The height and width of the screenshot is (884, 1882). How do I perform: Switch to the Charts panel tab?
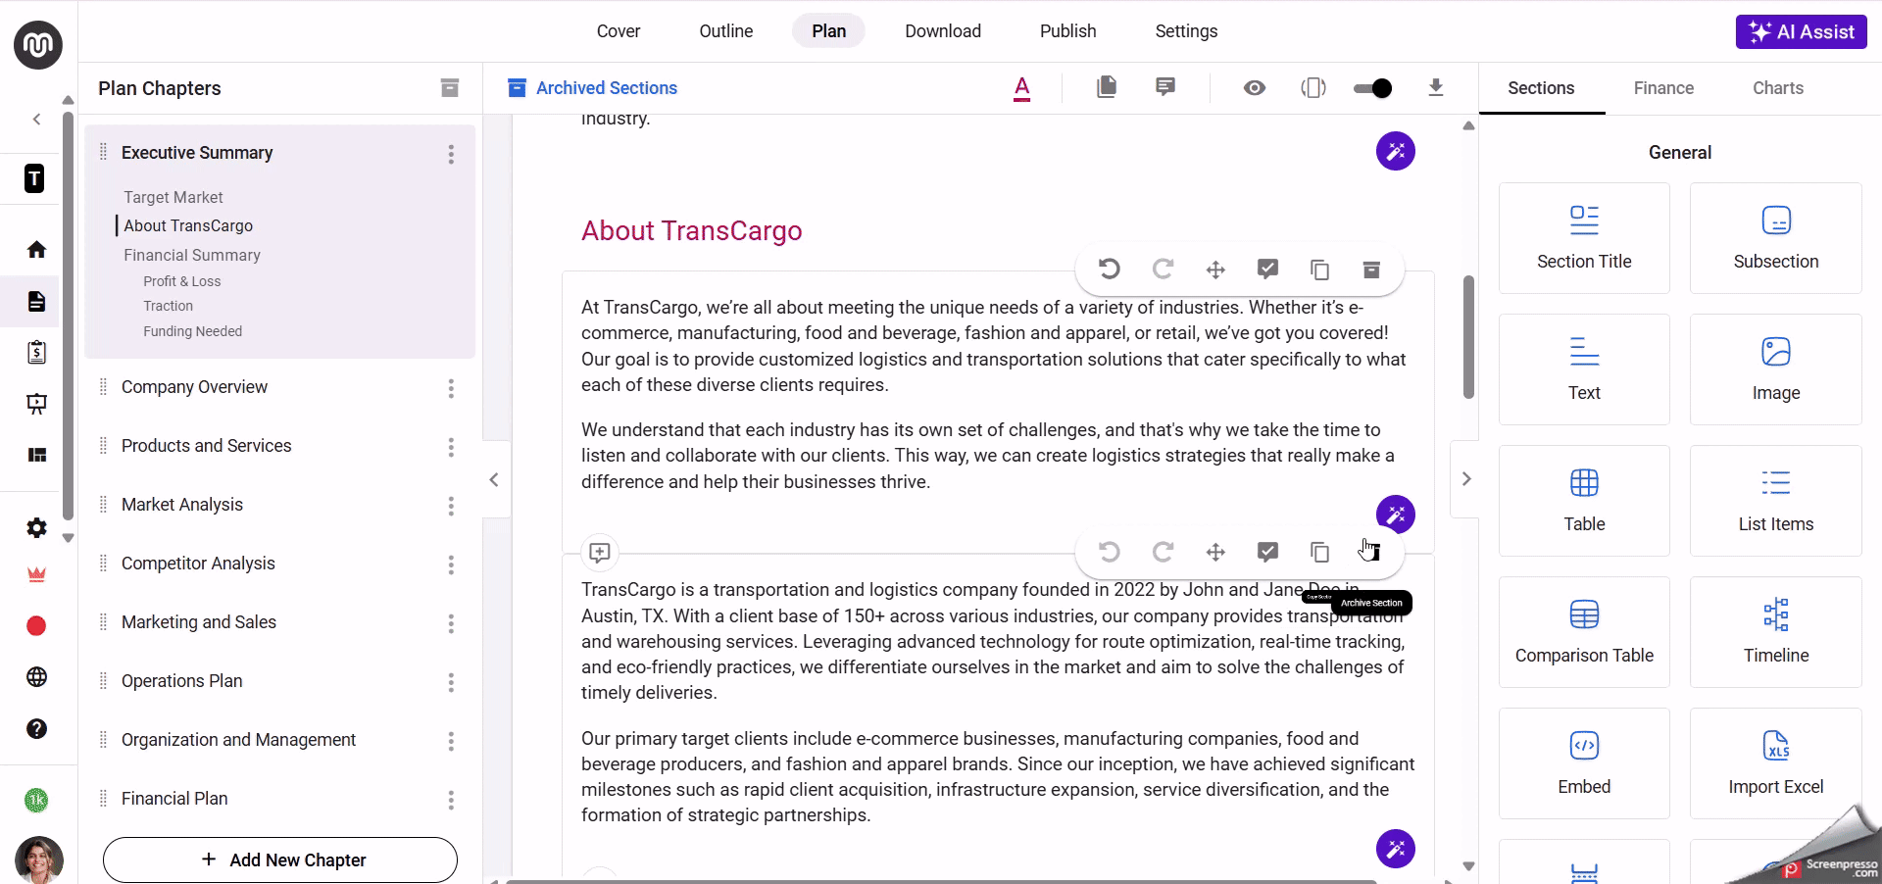1778,88
